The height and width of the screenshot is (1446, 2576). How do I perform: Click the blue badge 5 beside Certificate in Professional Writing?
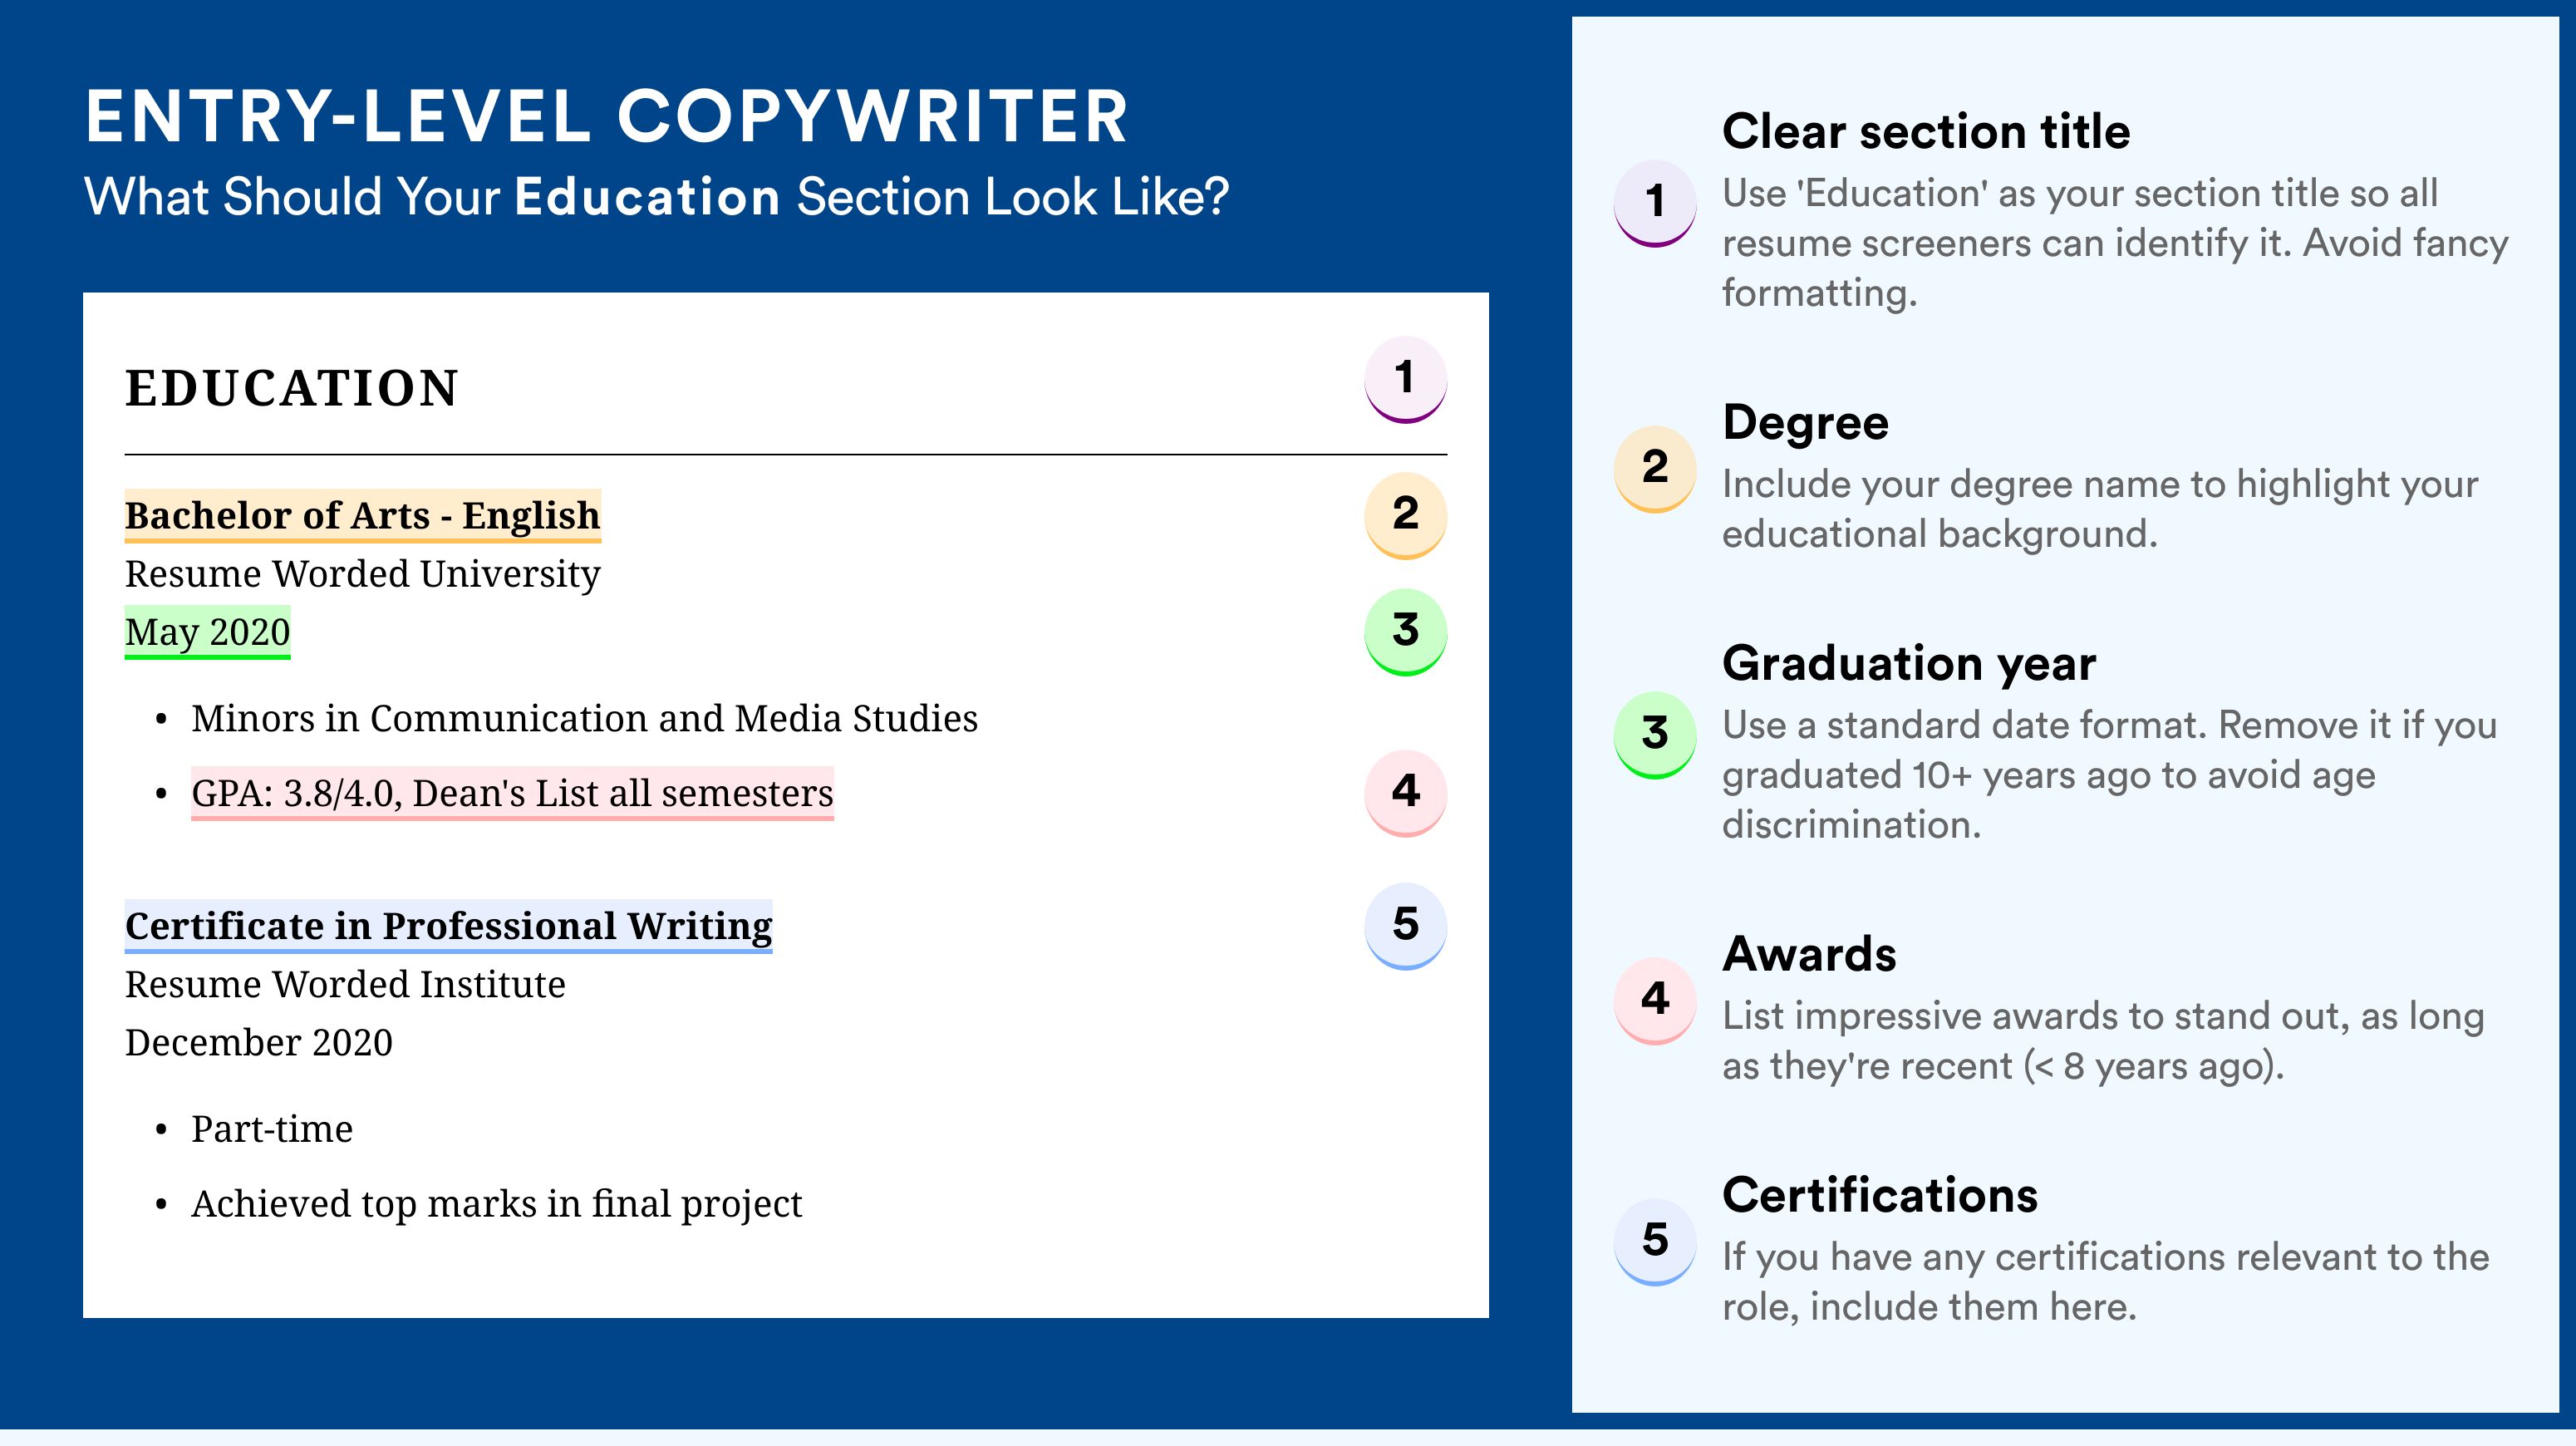click(1405, 926)
